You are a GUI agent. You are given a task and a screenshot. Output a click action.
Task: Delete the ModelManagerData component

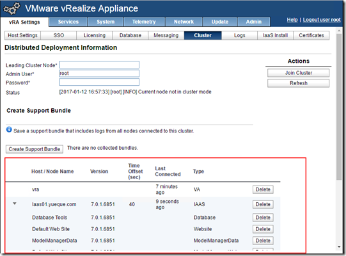coord(263,241)
